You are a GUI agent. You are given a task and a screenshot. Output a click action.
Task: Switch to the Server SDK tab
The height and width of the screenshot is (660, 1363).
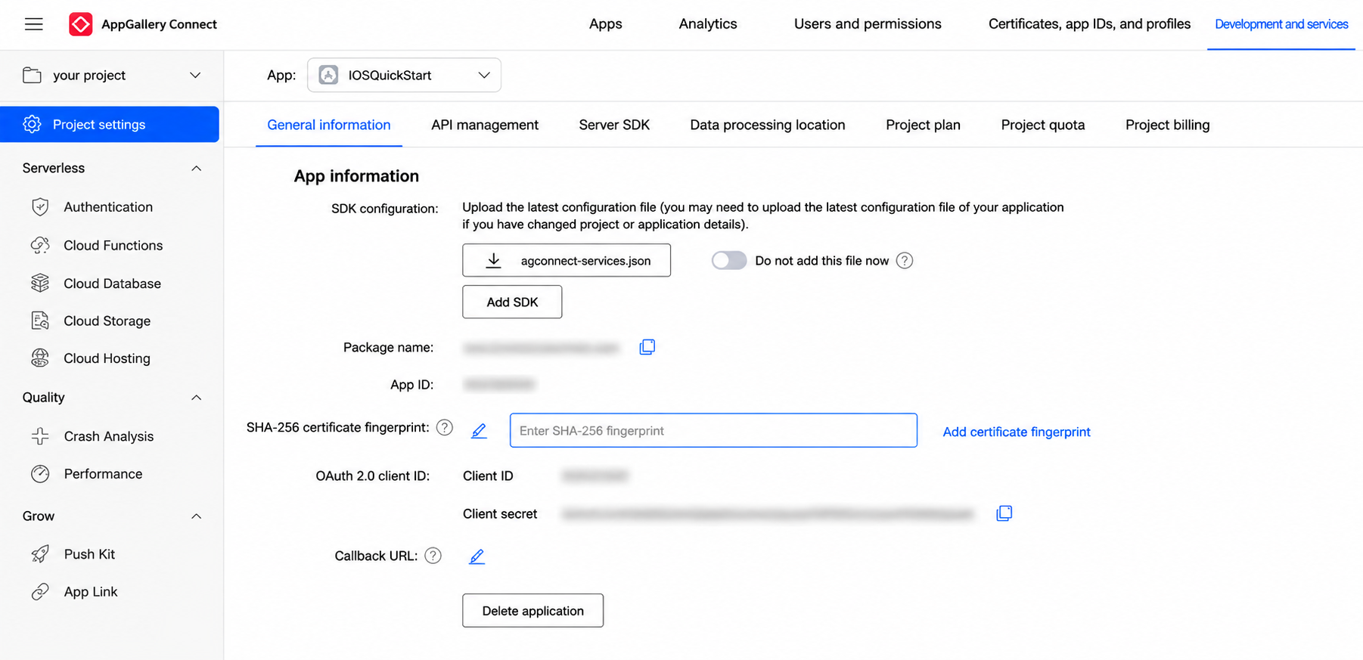[614, 125]
